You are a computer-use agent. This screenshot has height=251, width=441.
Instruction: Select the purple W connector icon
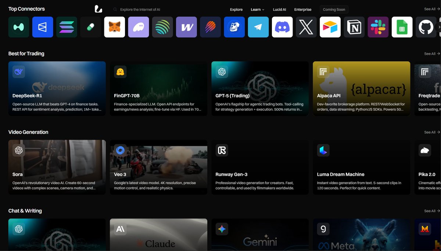pyautogui.click(x=186, y=27)
